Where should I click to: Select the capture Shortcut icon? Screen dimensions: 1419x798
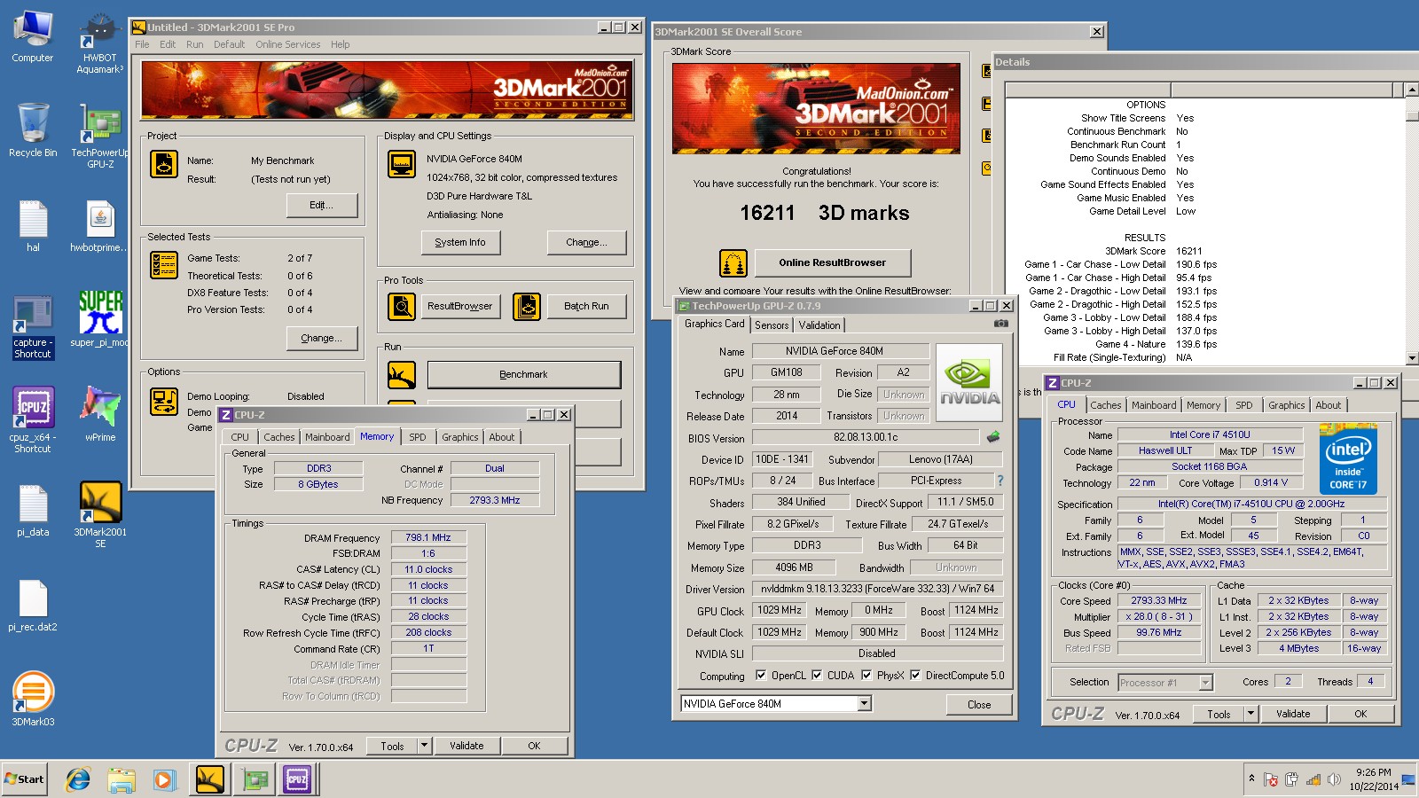33,326
